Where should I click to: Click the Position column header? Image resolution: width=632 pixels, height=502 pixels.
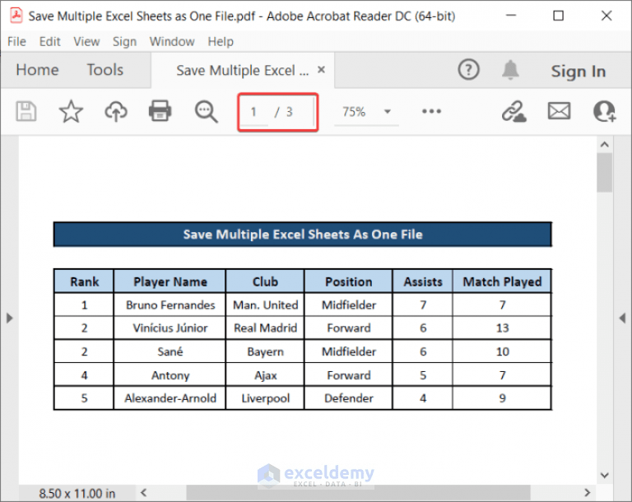[349, 281]
